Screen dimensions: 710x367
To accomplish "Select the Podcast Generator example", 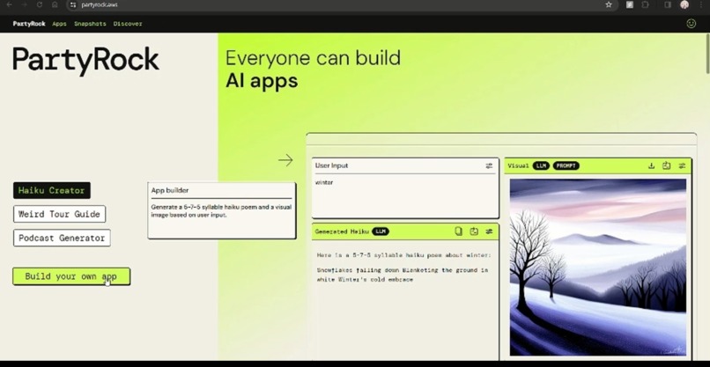I will pos(62,238).
